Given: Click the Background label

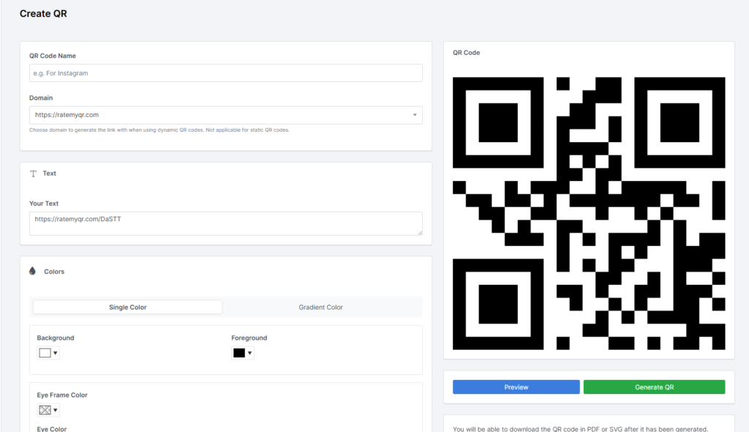Looking at the screenshot, I should click(56, 338).
